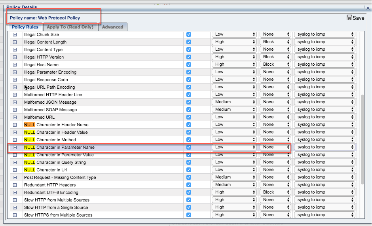Click plus icon beside Post Request - Missing Content Type

[15, 177]
